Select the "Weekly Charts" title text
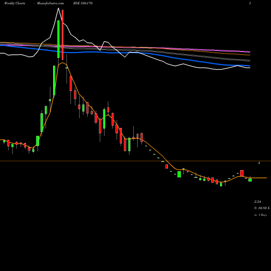Screen dimensions: 271x271 15,3
